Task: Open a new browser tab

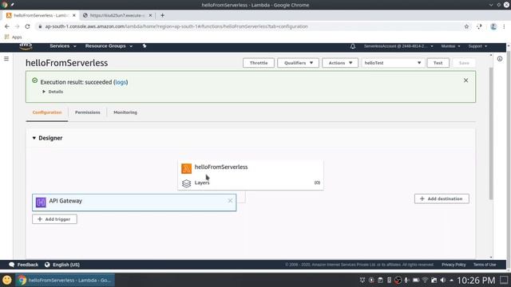Action: click(x=162, y=15)
